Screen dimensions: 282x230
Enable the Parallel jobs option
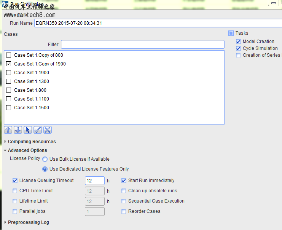(x=15, y=211)
